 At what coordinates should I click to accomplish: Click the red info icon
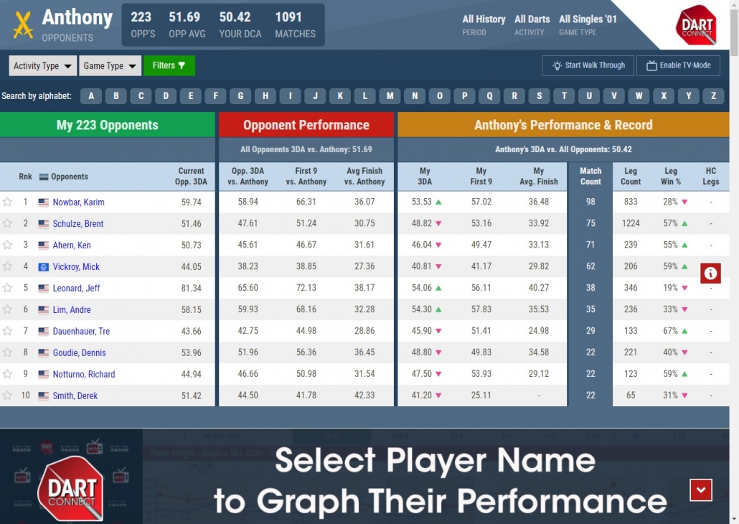click(x=710, y=273)
